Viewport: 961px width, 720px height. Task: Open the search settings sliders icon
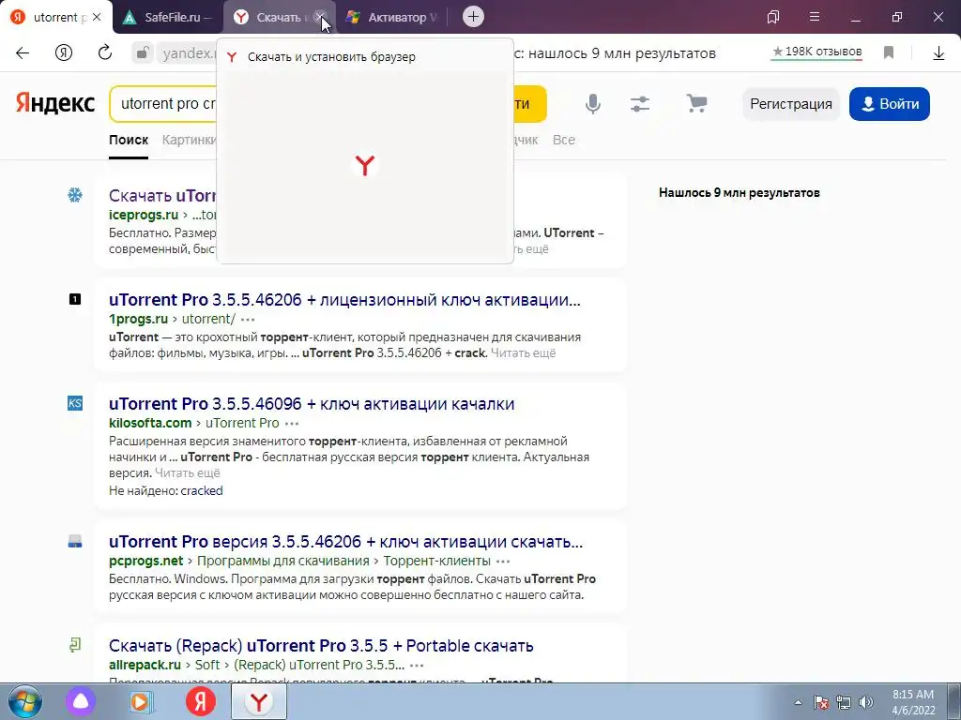tap(640, 103)
